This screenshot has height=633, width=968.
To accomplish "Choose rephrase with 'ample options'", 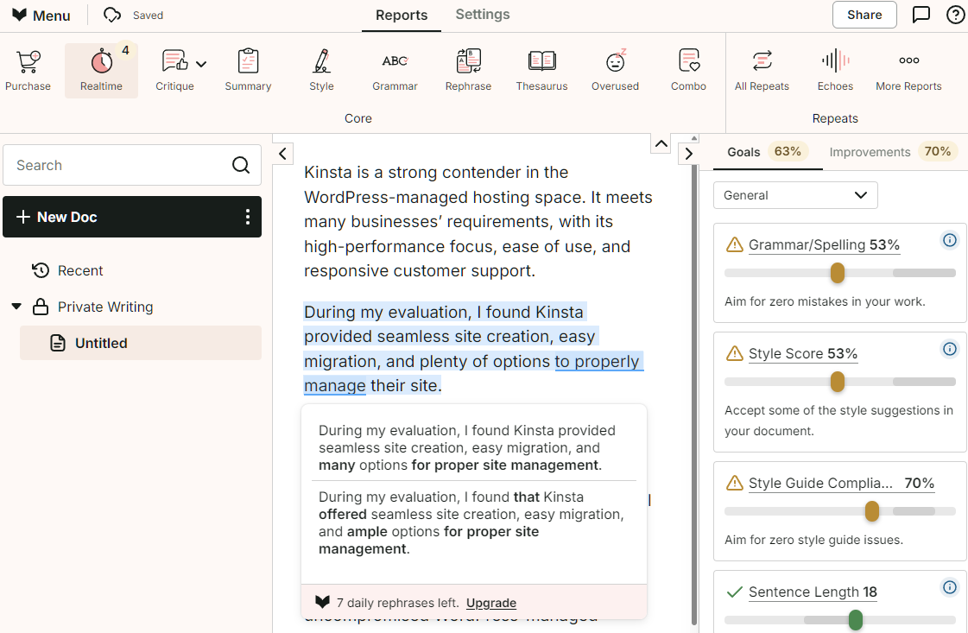I will (474, 523).
